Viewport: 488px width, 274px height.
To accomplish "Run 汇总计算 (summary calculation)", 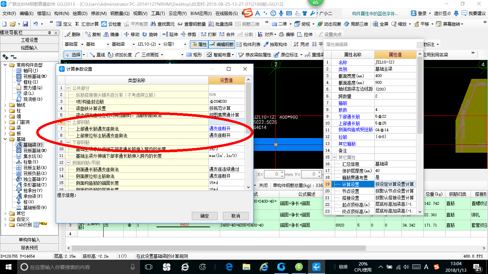I will pos(86,24).
